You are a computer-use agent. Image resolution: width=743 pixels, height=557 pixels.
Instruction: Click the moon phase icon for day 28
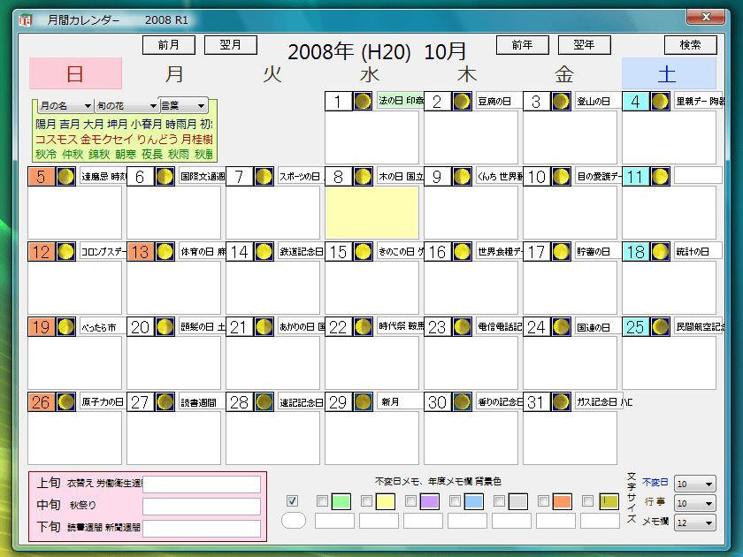(x=264, y=402)
